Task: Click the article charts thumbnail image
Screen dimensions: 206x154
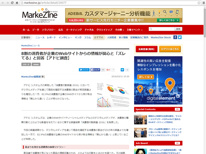Action: click(x=113, y=95)
